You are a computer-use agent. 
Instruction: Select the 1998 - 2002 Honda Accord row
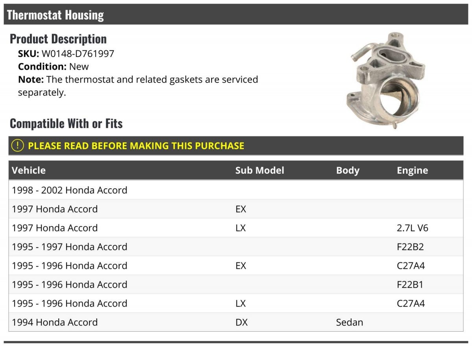pos(236,190)
